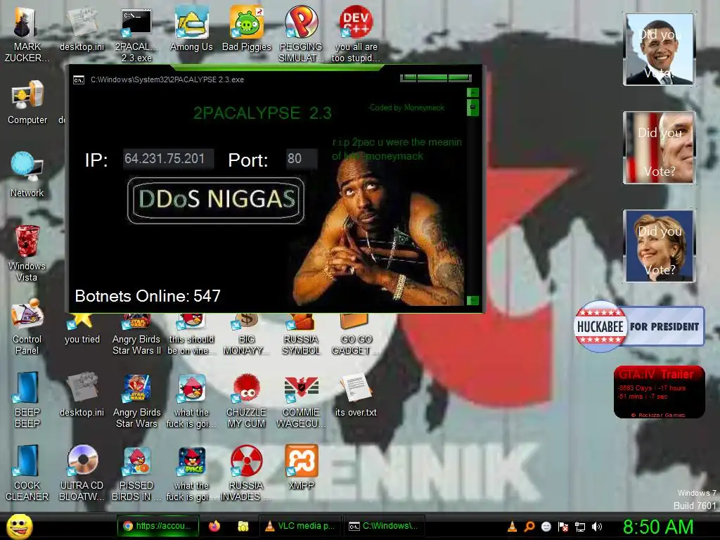This screenshot has width=720, height=540.
Task: Open the file explorer folder taskbar icon
Action: pyautogui.click(x=243, y=526)
